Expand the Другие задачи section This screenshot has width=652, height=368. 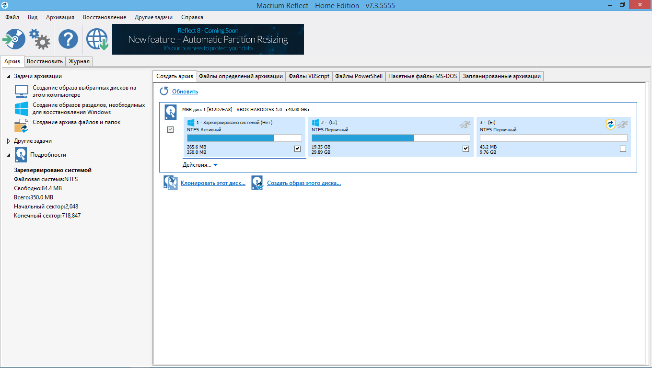9,141
